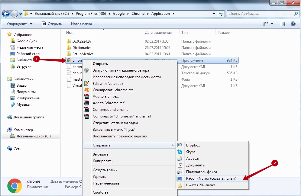
Task: Choose Compress and email... entry
Action: click(130, 110)
